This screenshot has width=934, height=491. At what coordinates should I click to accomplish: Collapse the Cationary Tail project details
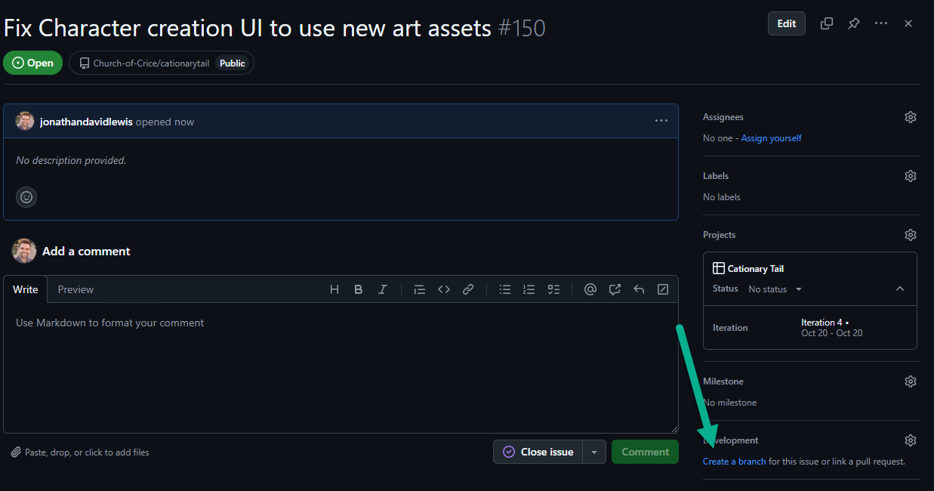pyautogui.click(x=899, y=289)
